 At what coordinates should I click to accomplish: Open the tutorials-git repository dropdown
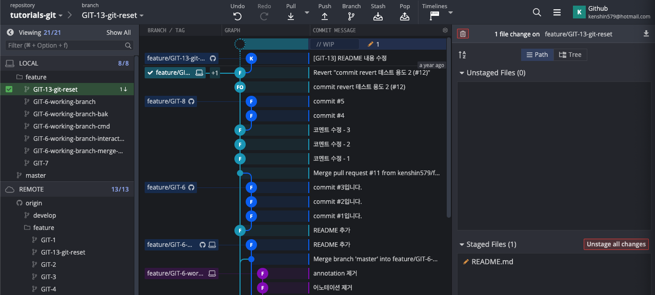[x=37, y=15]
